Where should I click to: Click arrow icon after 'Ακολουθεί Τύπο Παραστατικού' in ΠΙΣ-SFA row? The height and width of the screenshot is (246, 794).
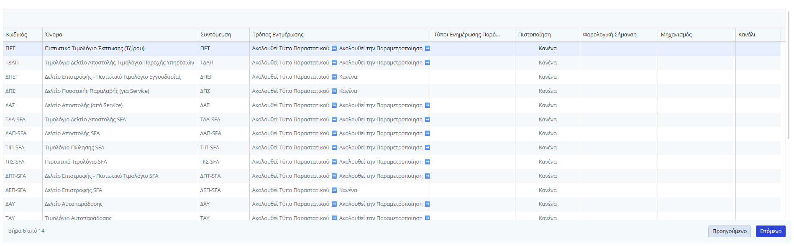click(334, 162)
